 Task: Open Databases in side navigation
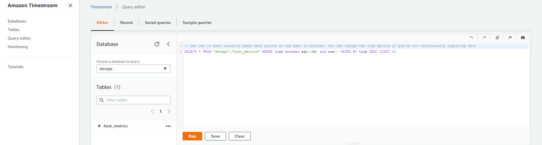pyautogui.click(x=17, y=21)
